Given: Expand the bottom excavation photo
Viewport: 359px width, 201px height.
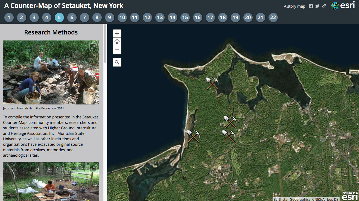Looking at the screenshot, I should (92, 168).
